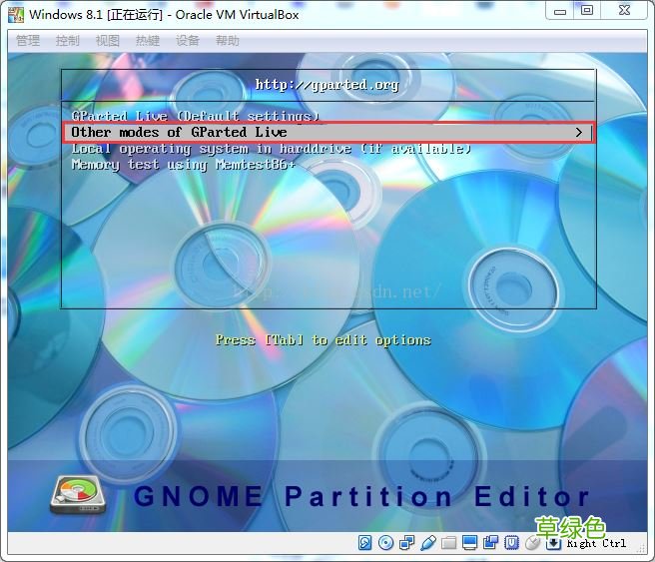This screenshot has width=655, height=562.
Task: Click the display monitor status icon
Action: click(470, 543)
